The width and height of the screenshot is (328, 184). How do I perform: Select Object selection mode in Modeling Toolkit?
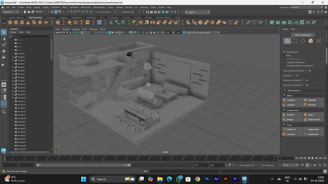coord(287,41)
